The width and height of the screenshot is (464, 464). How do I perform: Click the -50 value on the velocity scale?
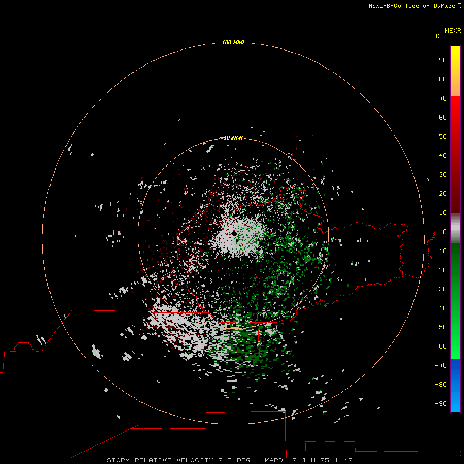[441, 327]
